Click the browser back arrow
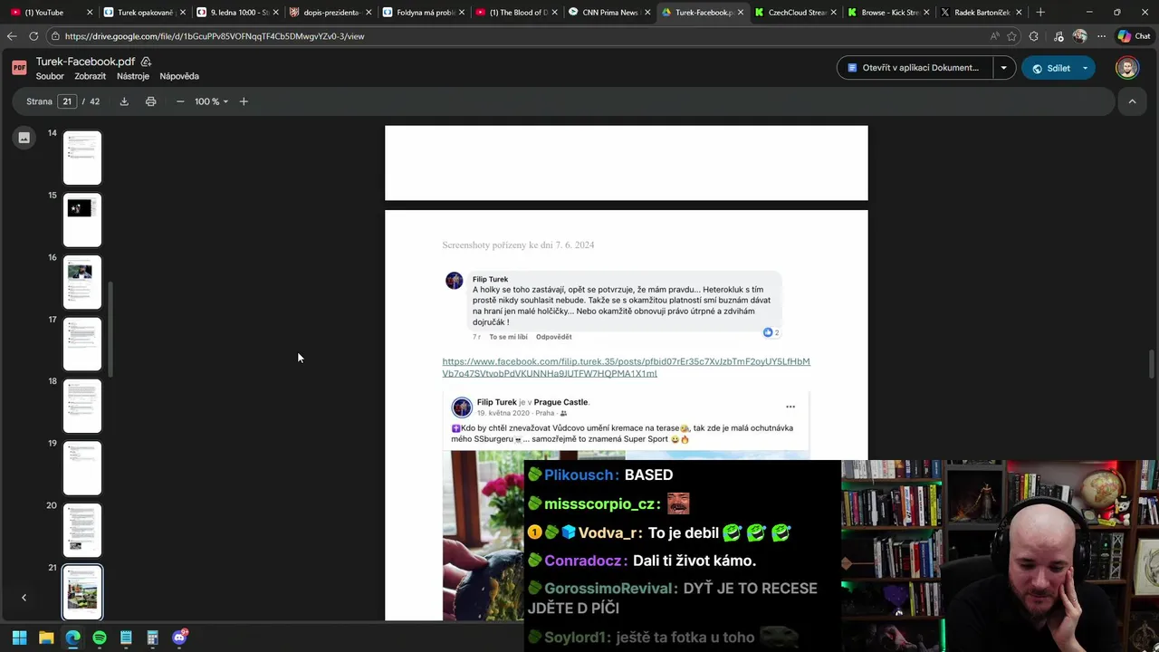This screenshot has height=652, width=1159. (12, 36)
